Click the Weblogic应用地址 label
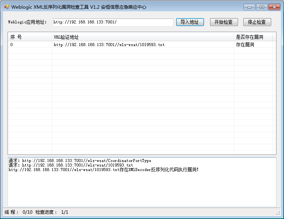The height and width of the screenshot is (219, 284). tap(28, 22)
